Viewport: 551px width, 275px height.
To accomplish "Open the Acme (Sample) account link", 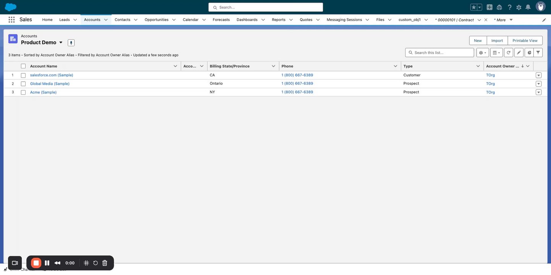I will [43, 92].
